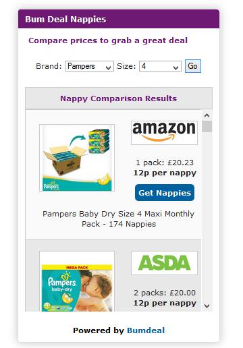Image resolution: width=243 pixels, height=348 pixels.
Task: Click the Amazon logo
Action: pos(164,133)
